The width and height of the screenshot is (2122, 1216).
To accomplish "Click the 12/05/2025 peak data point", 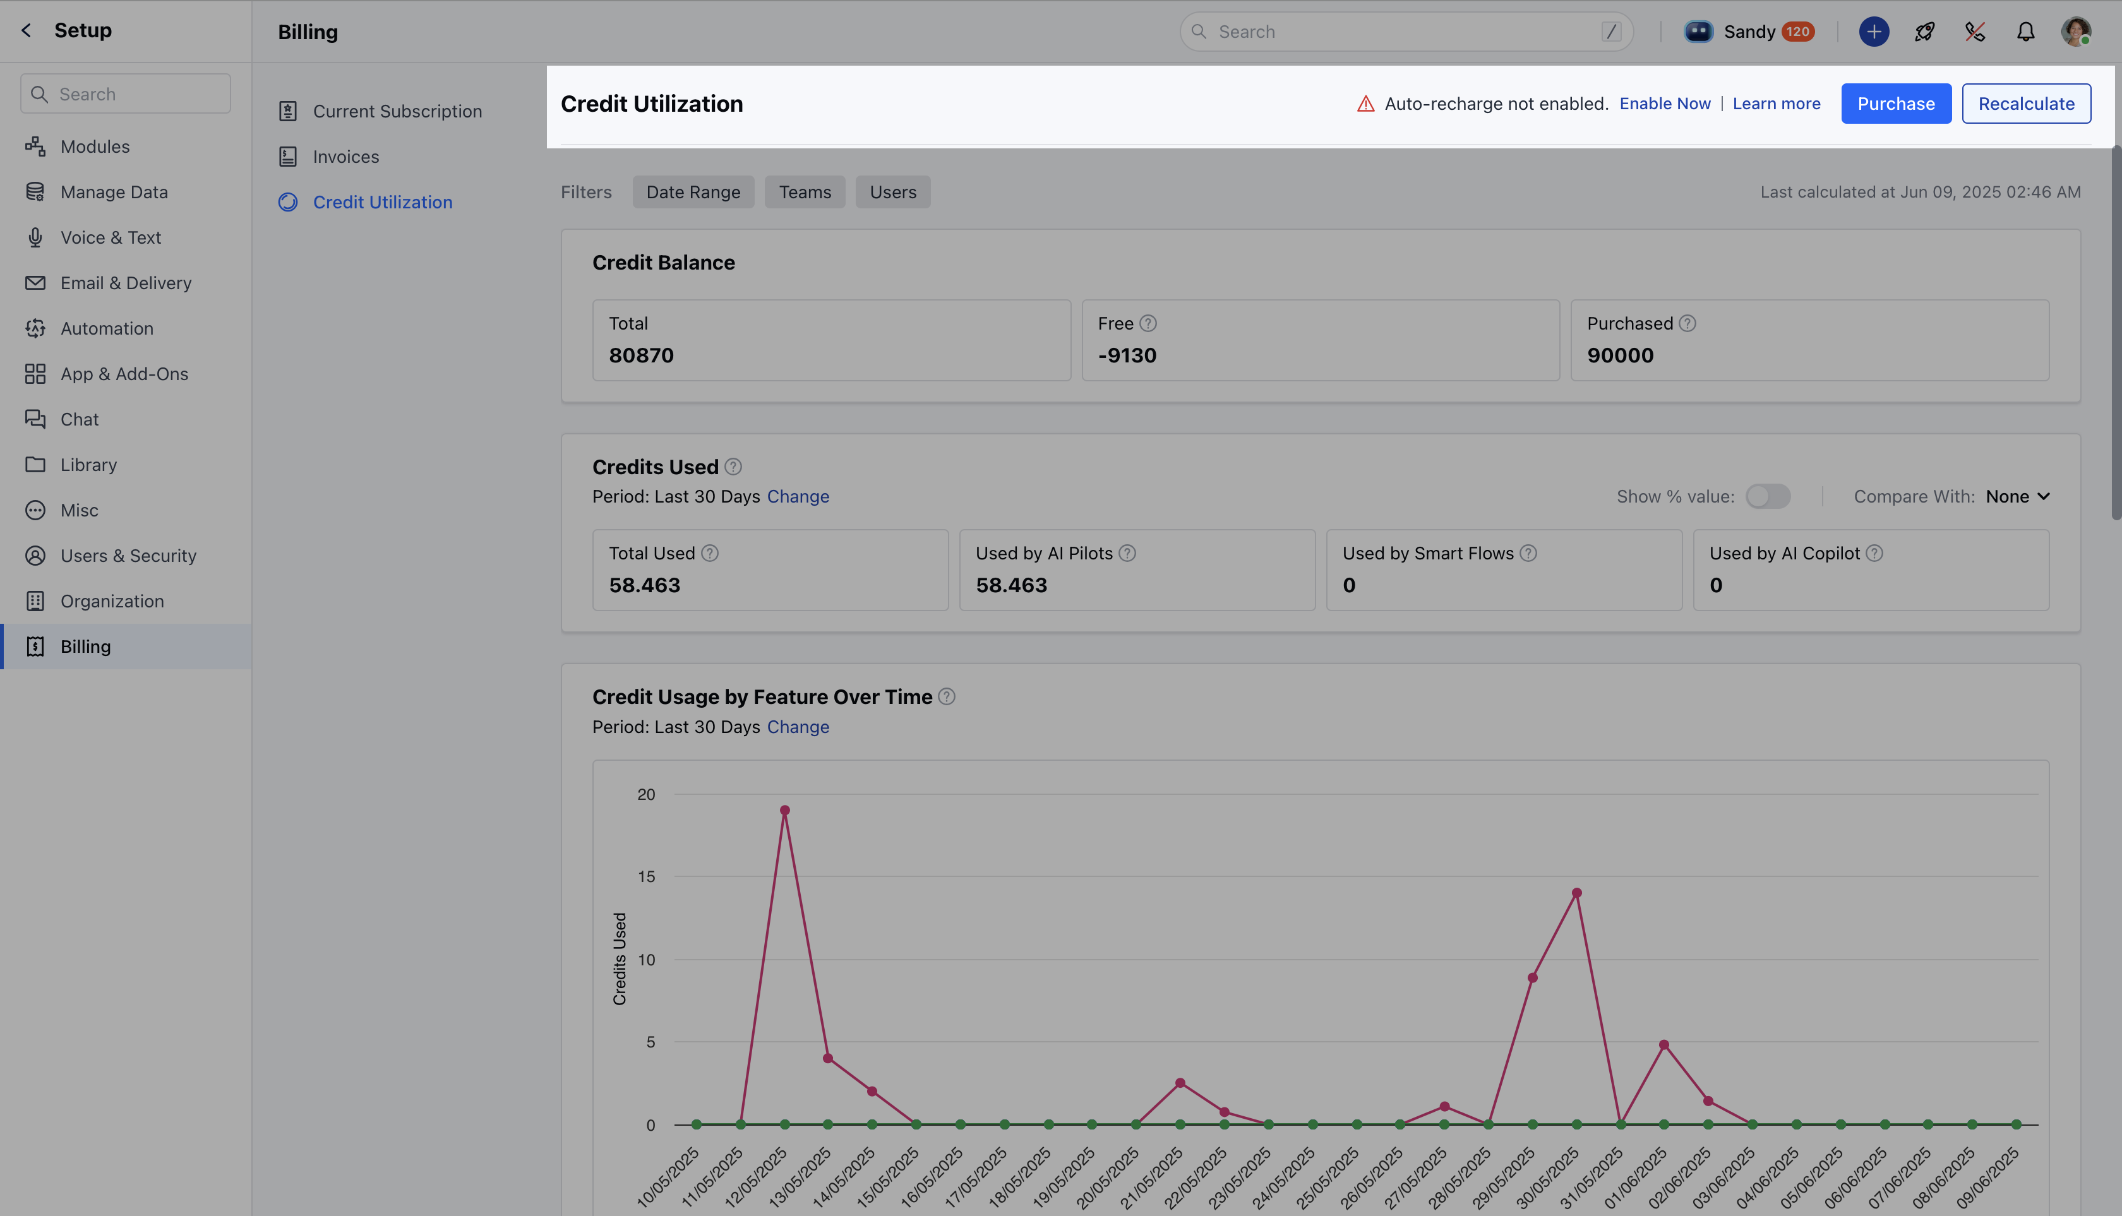I will 784,810.
